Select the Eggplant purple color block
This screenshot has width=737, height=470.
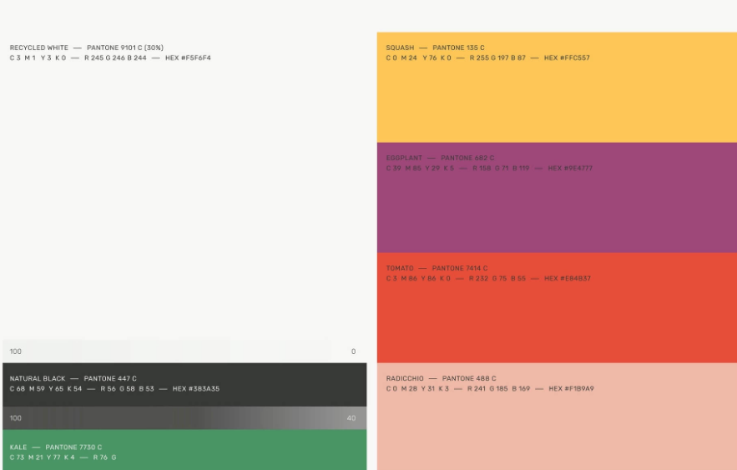(557, 209)
